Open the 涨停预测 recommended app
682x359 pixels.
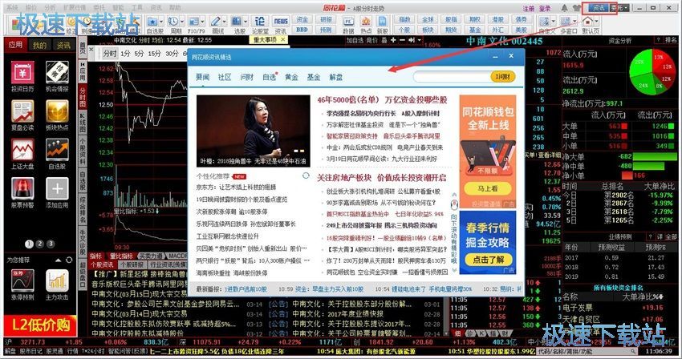22,280
